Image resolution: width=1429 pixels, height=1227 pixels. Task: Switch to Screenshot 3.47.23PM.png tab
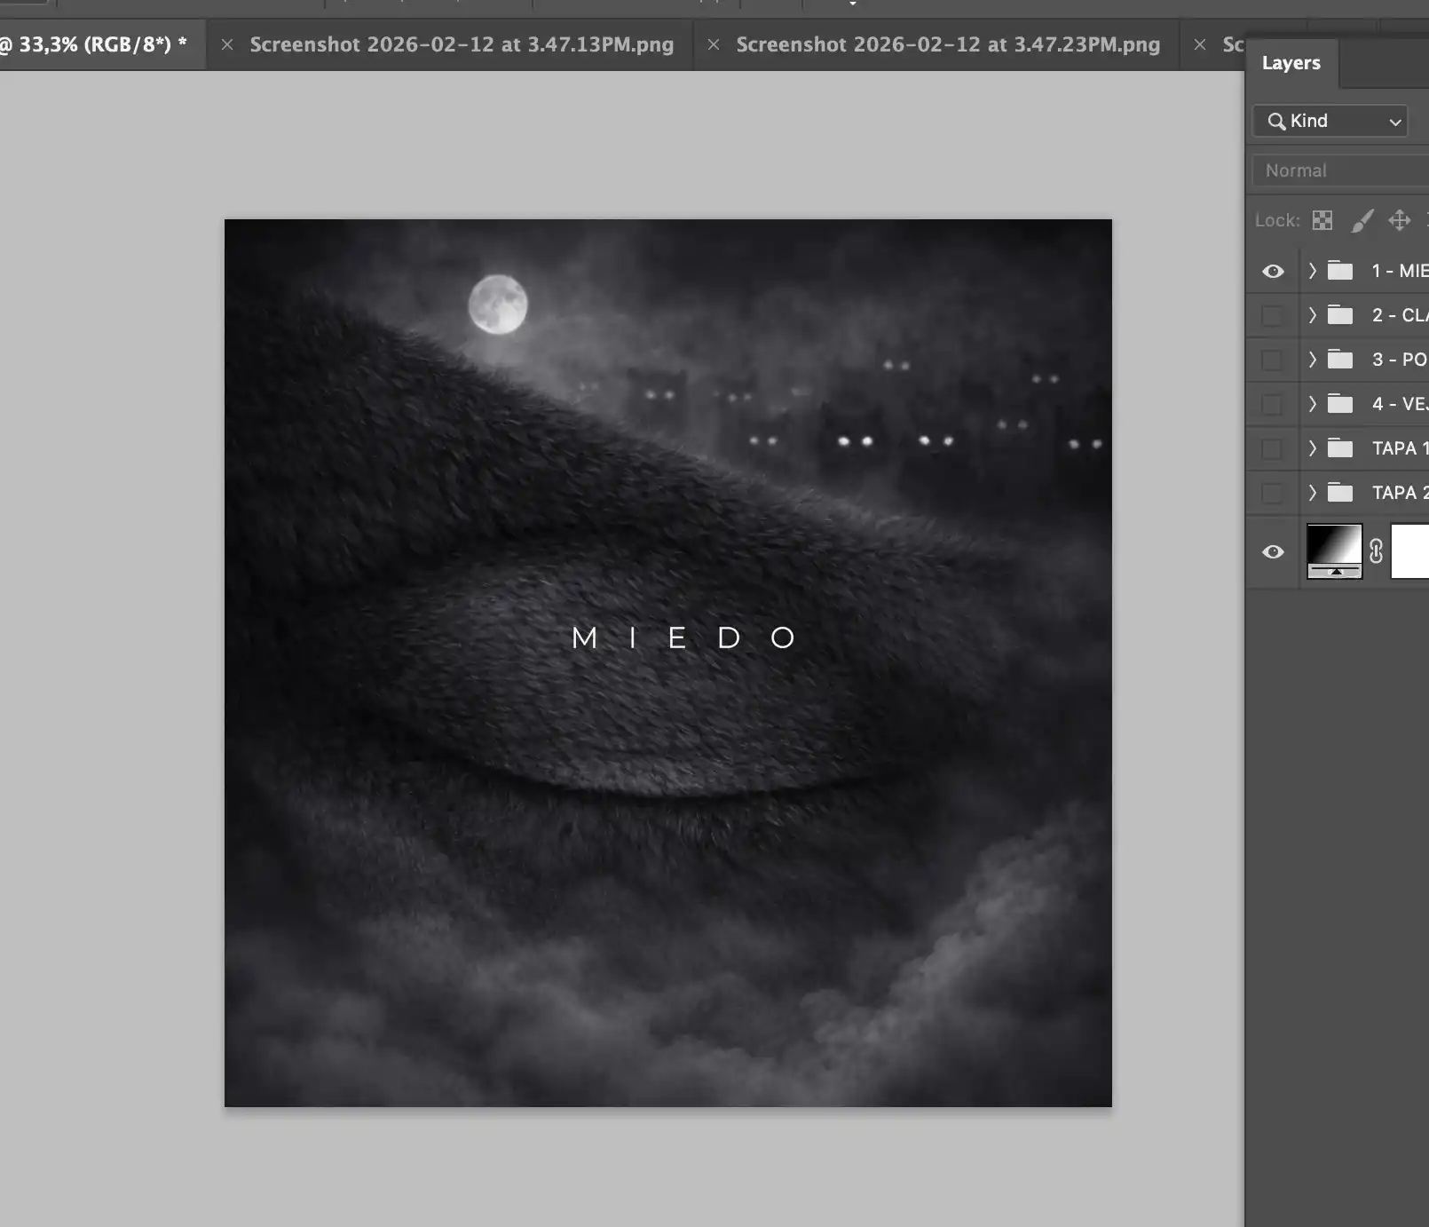[948, 44]
